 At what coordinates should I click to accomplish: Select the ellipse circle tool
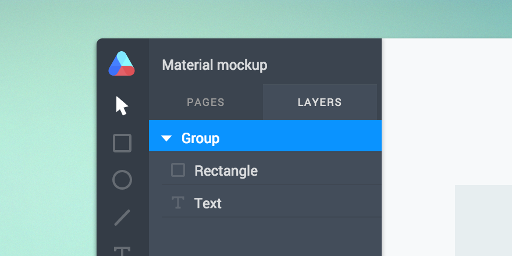[122, 180]
